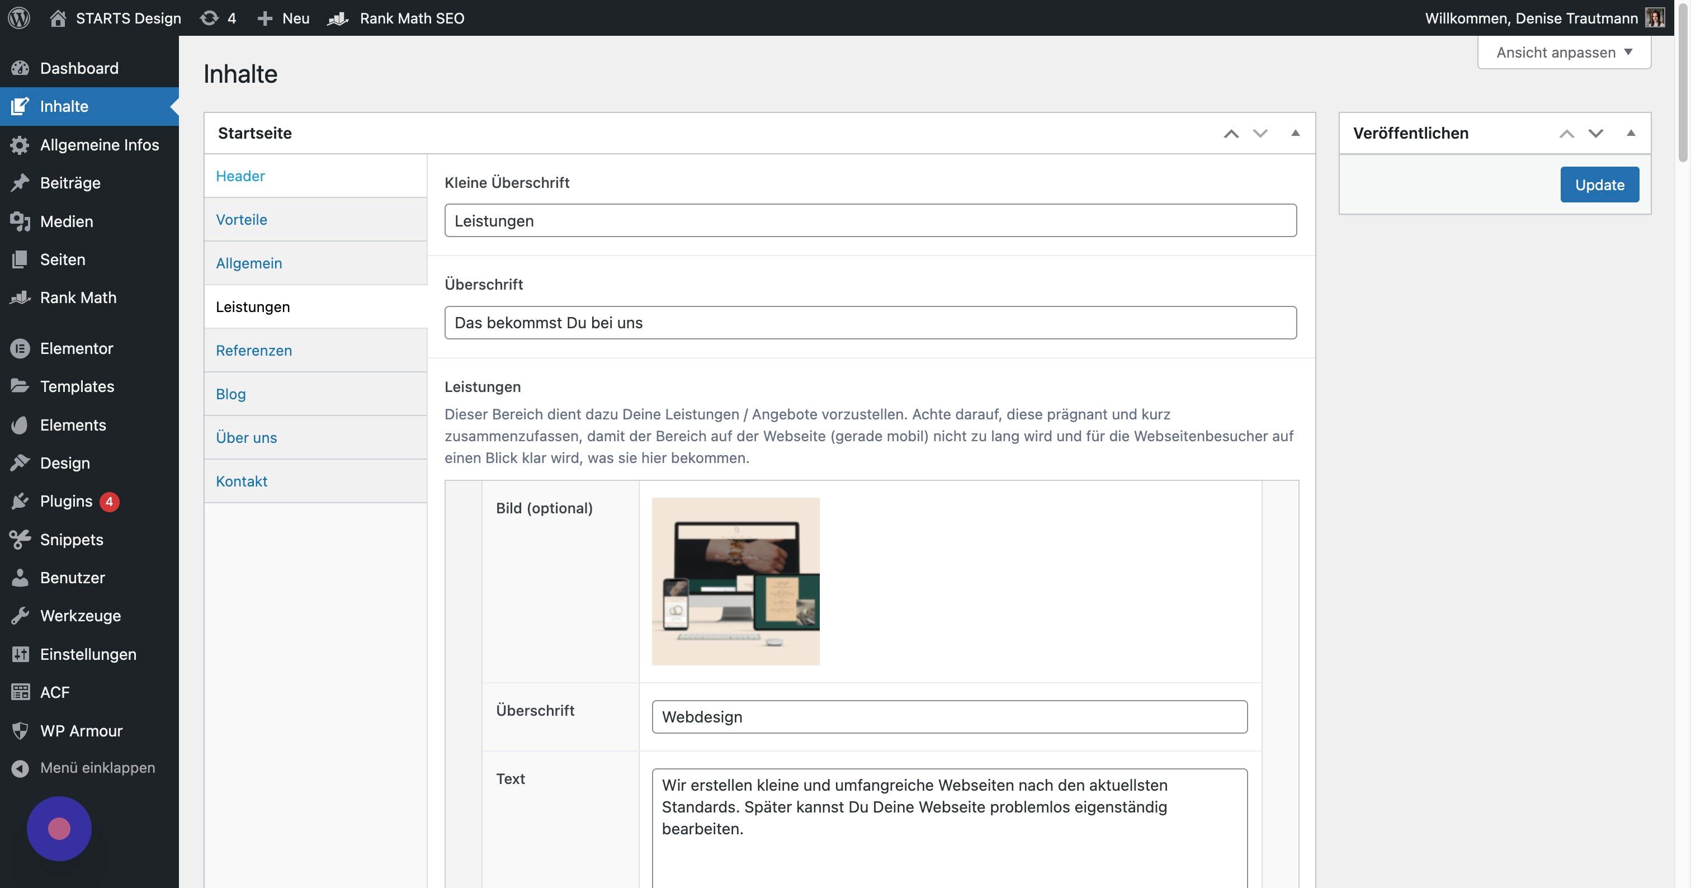Click the purple floating circle button
The image size is (1691, 888).
point(59,828)
